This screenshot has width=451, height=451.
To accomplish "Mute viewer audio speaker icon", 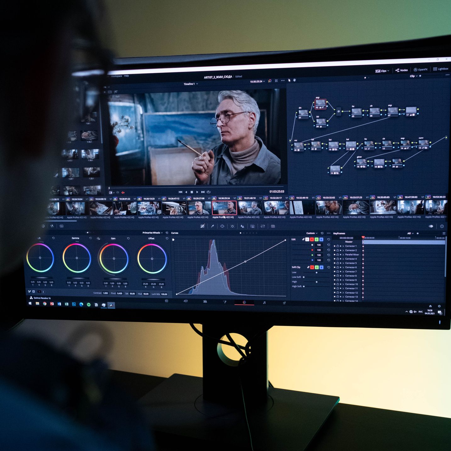I will (123, 192).
